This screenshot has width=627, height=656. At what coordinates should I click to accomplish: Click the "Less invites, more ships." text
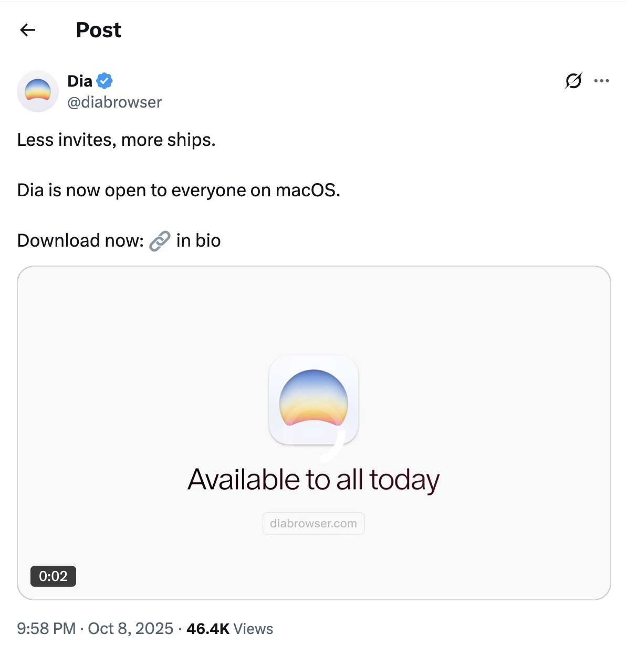coord(116,140)
